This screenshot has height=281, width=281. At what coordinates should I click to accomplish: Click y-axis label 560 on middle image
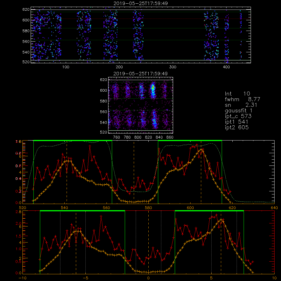[x=103, y=112]
